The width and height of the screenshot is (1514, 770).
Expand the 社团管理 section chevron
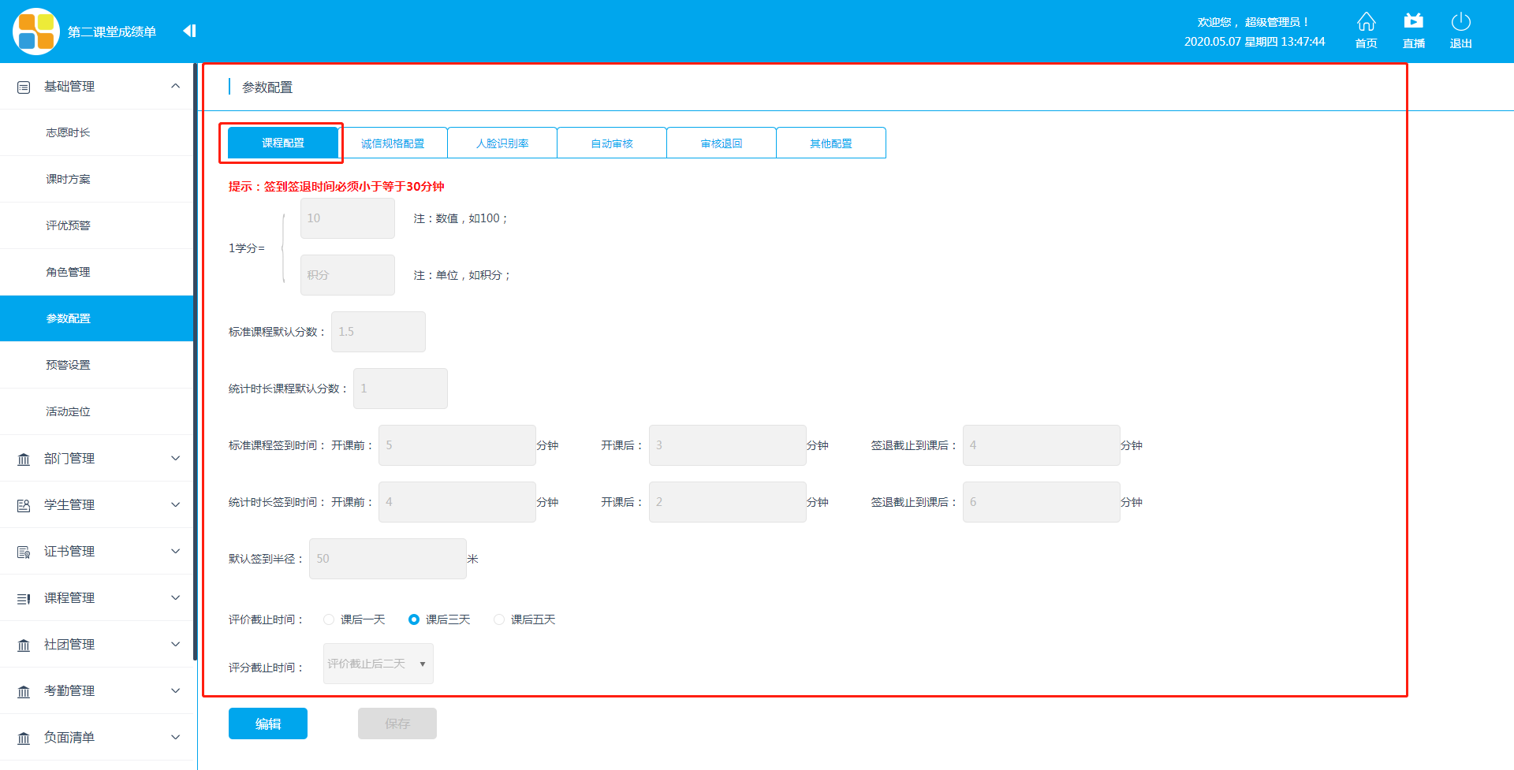175,644
